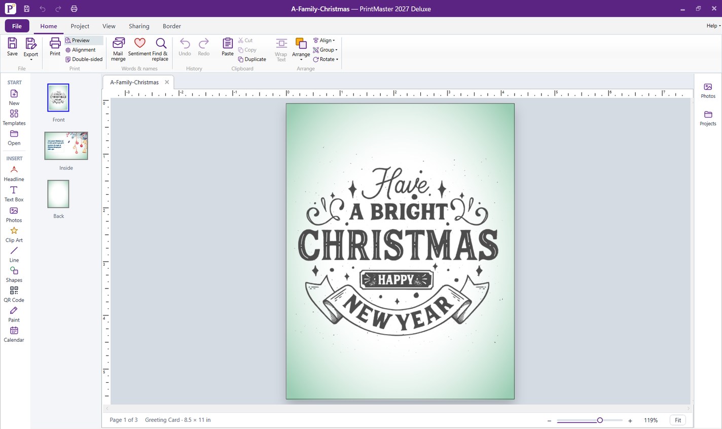Adjust the zoom slider handle

pos(600,420)
